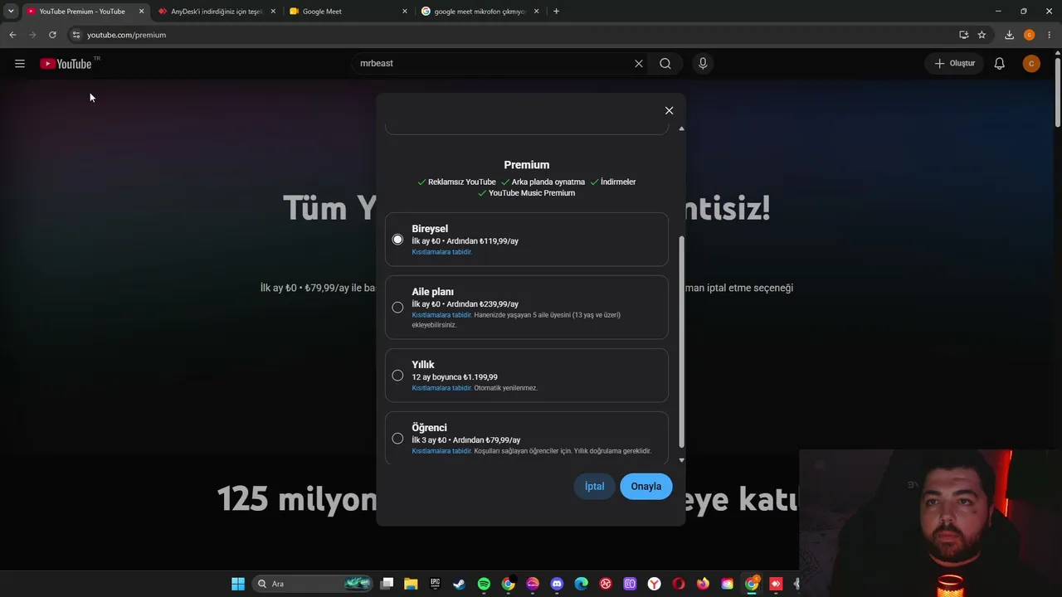Open the Windows Start menu

(238, 584)
